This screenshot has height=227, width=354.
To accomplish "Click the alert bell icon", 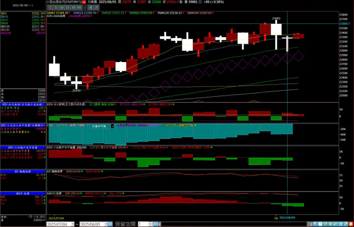I will point(351,224).
